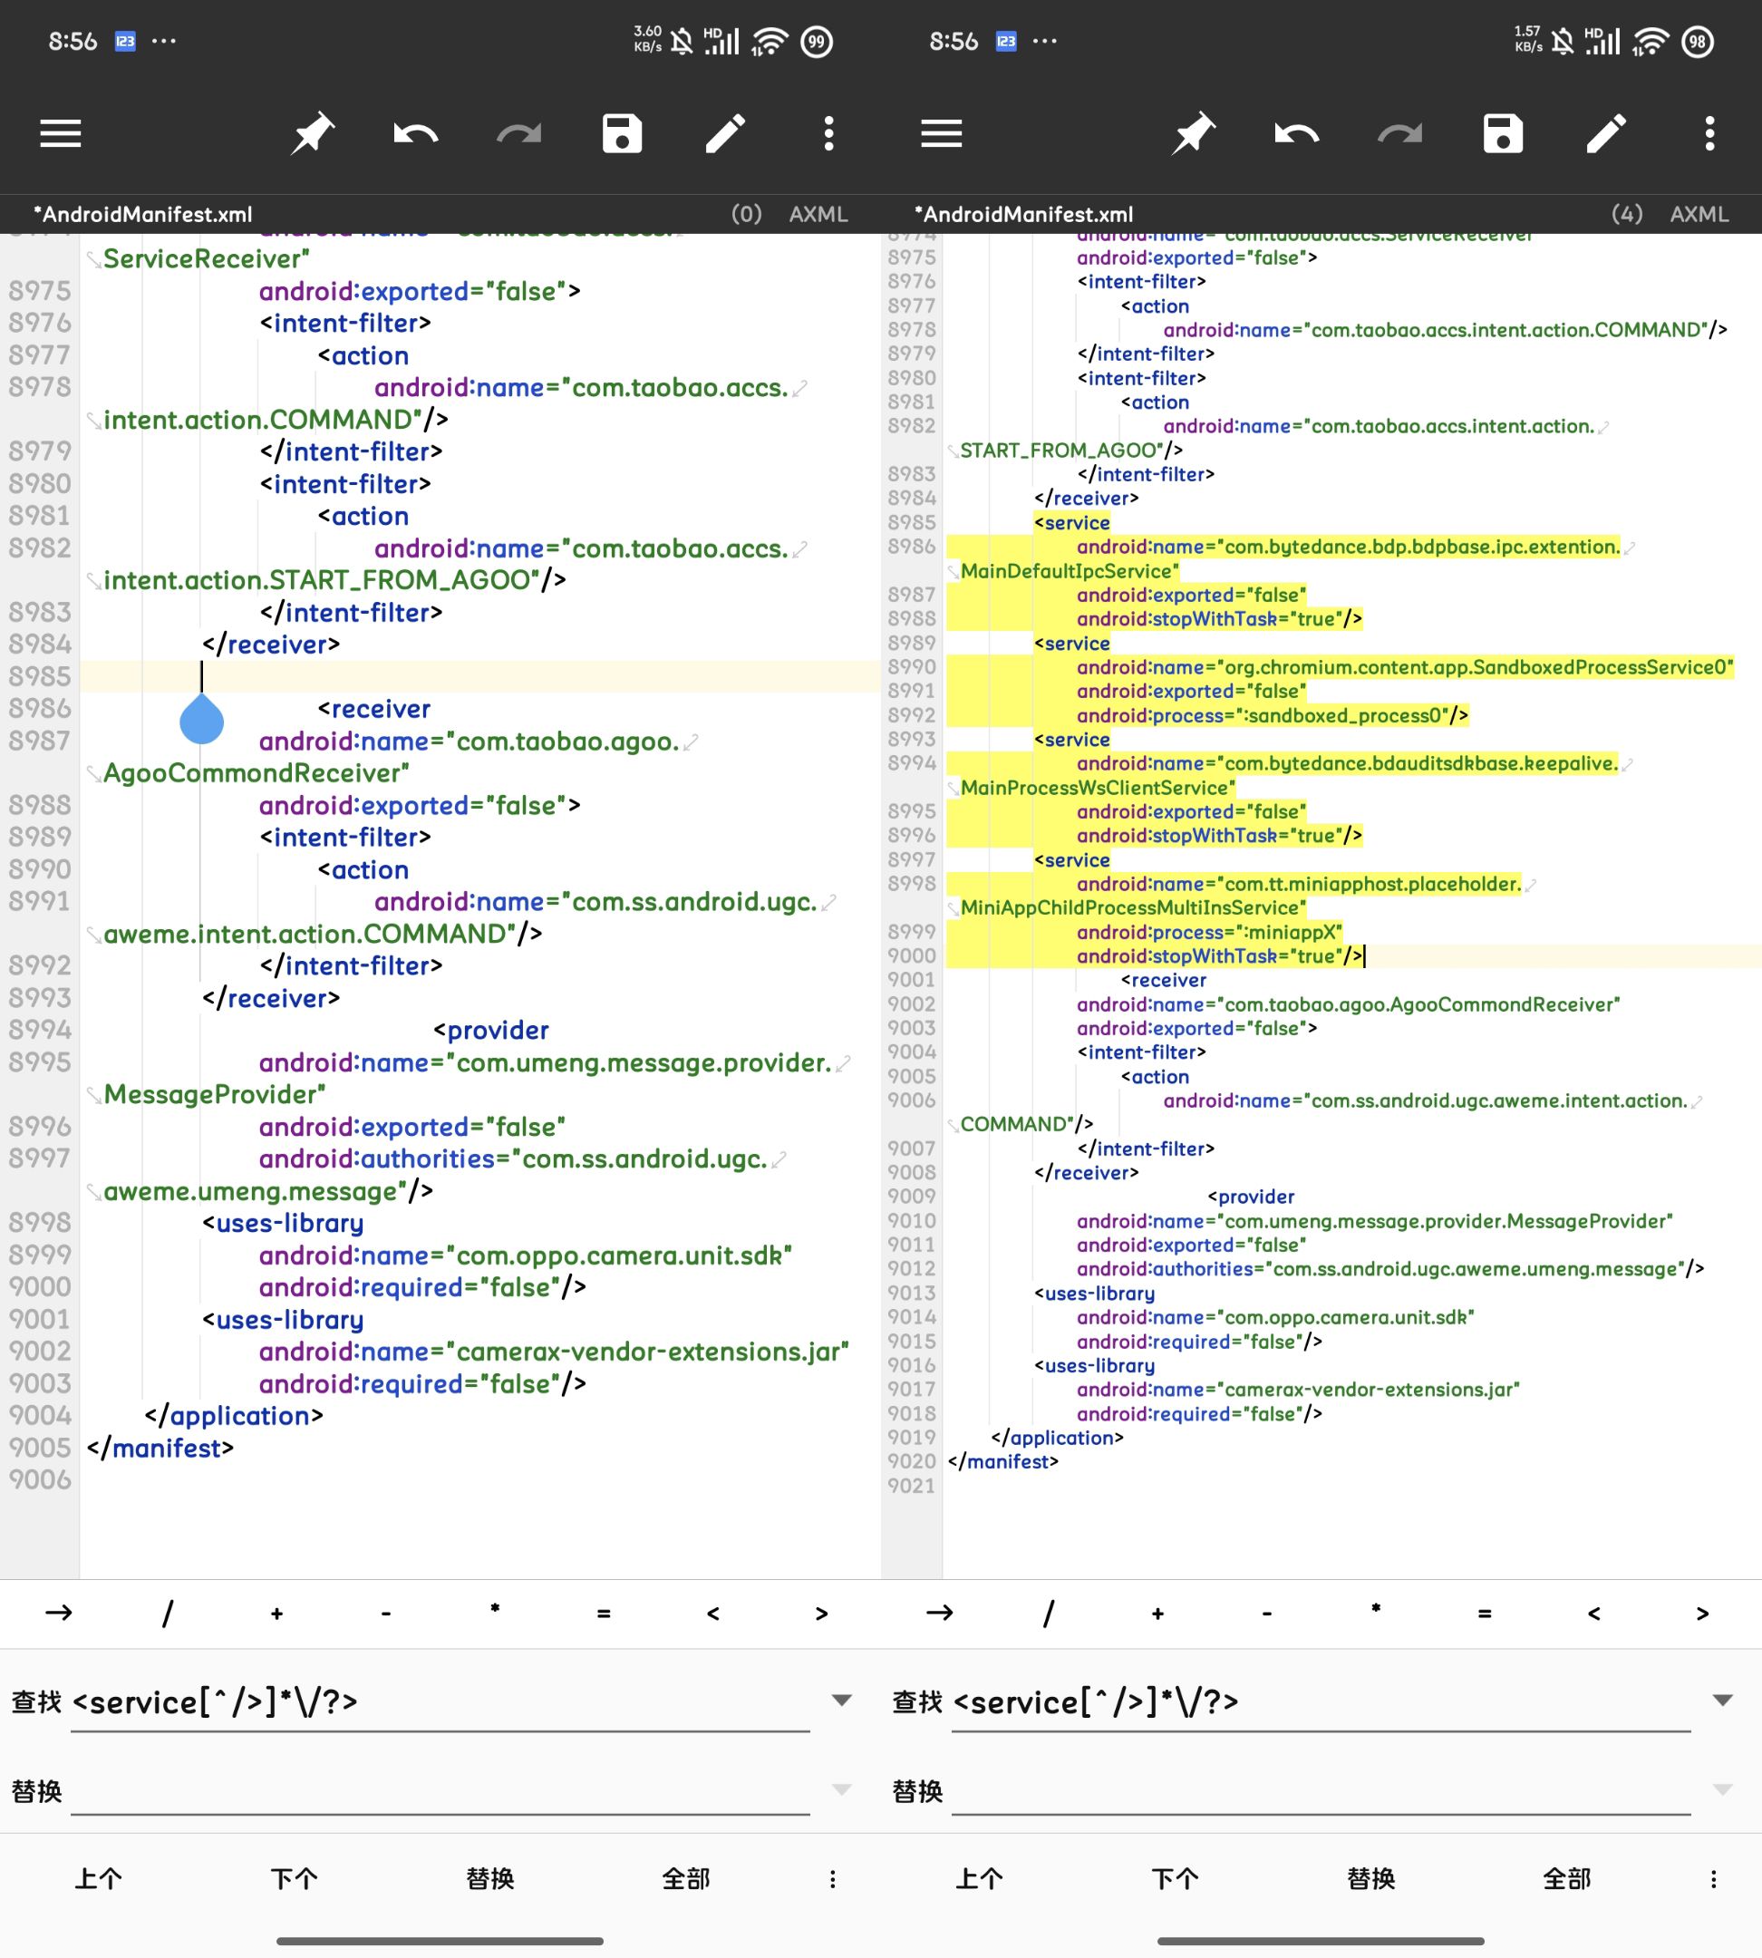Screen dimensions: 1762x1958
Task: Open search options menu in right panel
Action: (x=1714, y=1878)
